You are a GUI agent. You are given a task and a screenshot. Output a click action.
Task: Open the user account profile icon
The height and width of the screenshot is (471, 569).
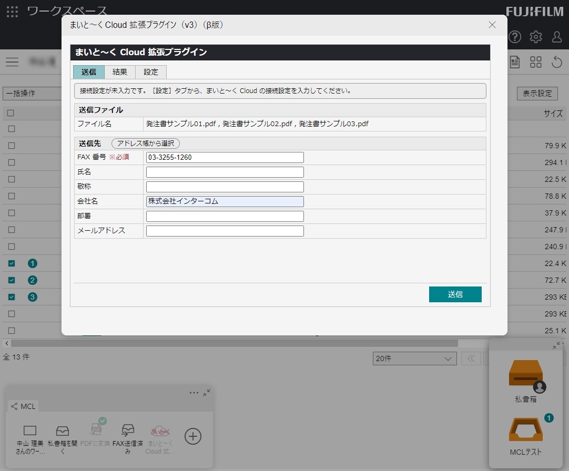[x=557, y=37]
